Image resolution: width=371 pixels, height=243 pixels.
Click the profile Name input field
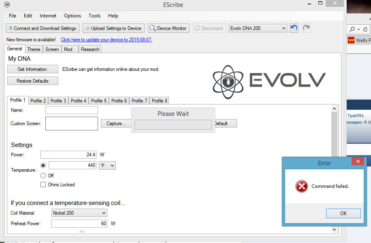point(72,110)
